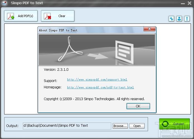Click the "Output:" label

click(x=12, y=126)
